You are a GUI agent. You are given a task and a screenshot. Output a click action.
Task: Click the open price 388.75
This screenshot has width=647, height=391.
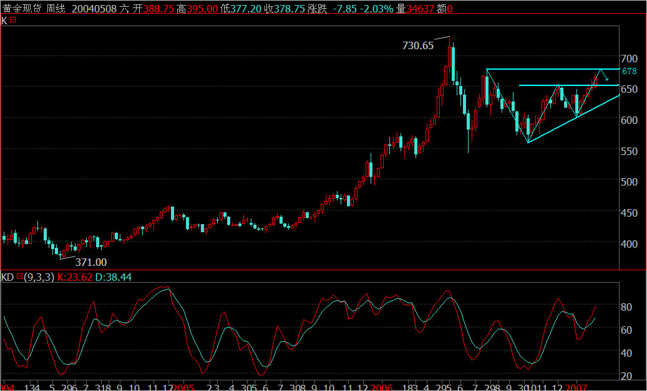(158, 9)
